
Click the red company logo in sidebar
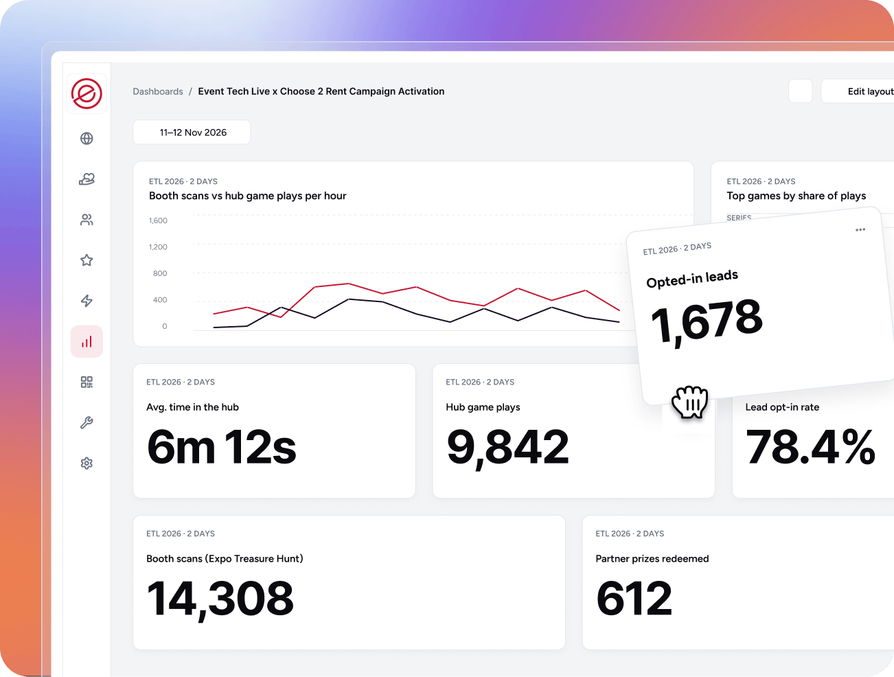pyautogui.click(x=87, y=93)
